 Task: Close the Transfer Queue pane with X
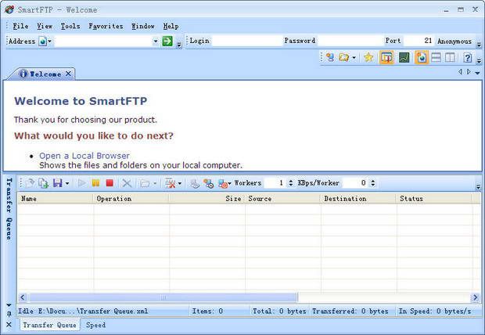point(9,325)
